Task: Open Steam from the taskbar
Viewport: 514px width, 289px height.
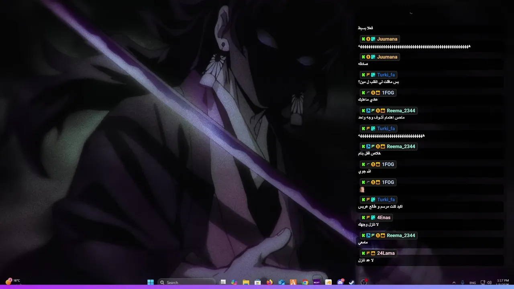Action: click(x=351, y=282)
